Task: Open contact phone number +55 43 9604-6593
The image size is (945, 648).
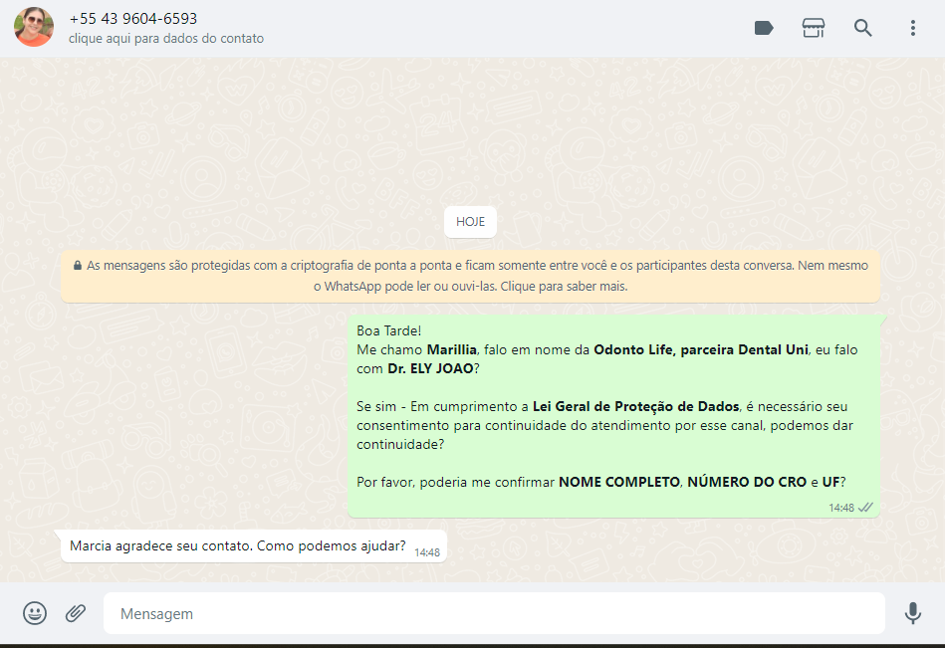Action: [x=133, y=19]
